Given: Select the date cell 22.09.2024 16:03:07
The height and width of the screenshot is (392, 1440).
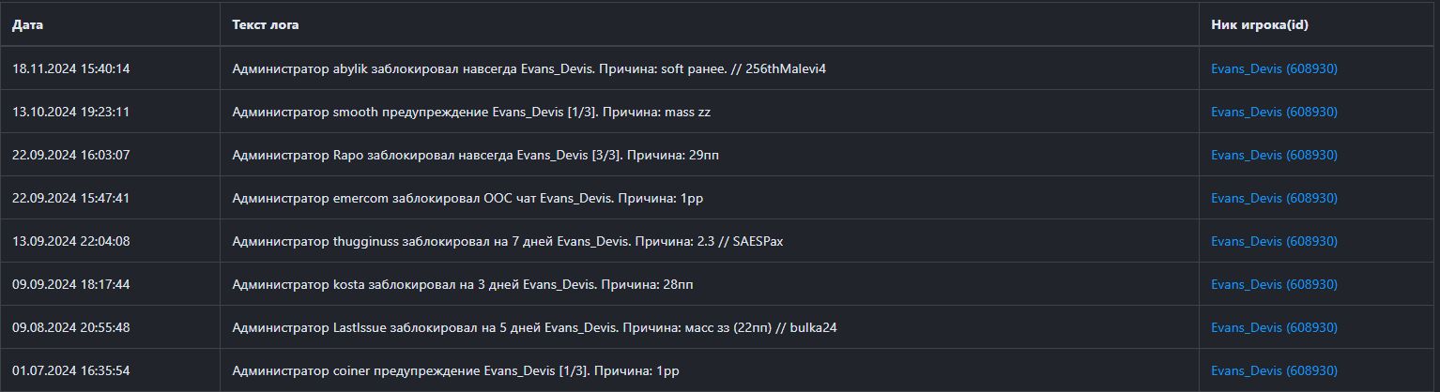Looking at the screenshot, I should point(71,155).
